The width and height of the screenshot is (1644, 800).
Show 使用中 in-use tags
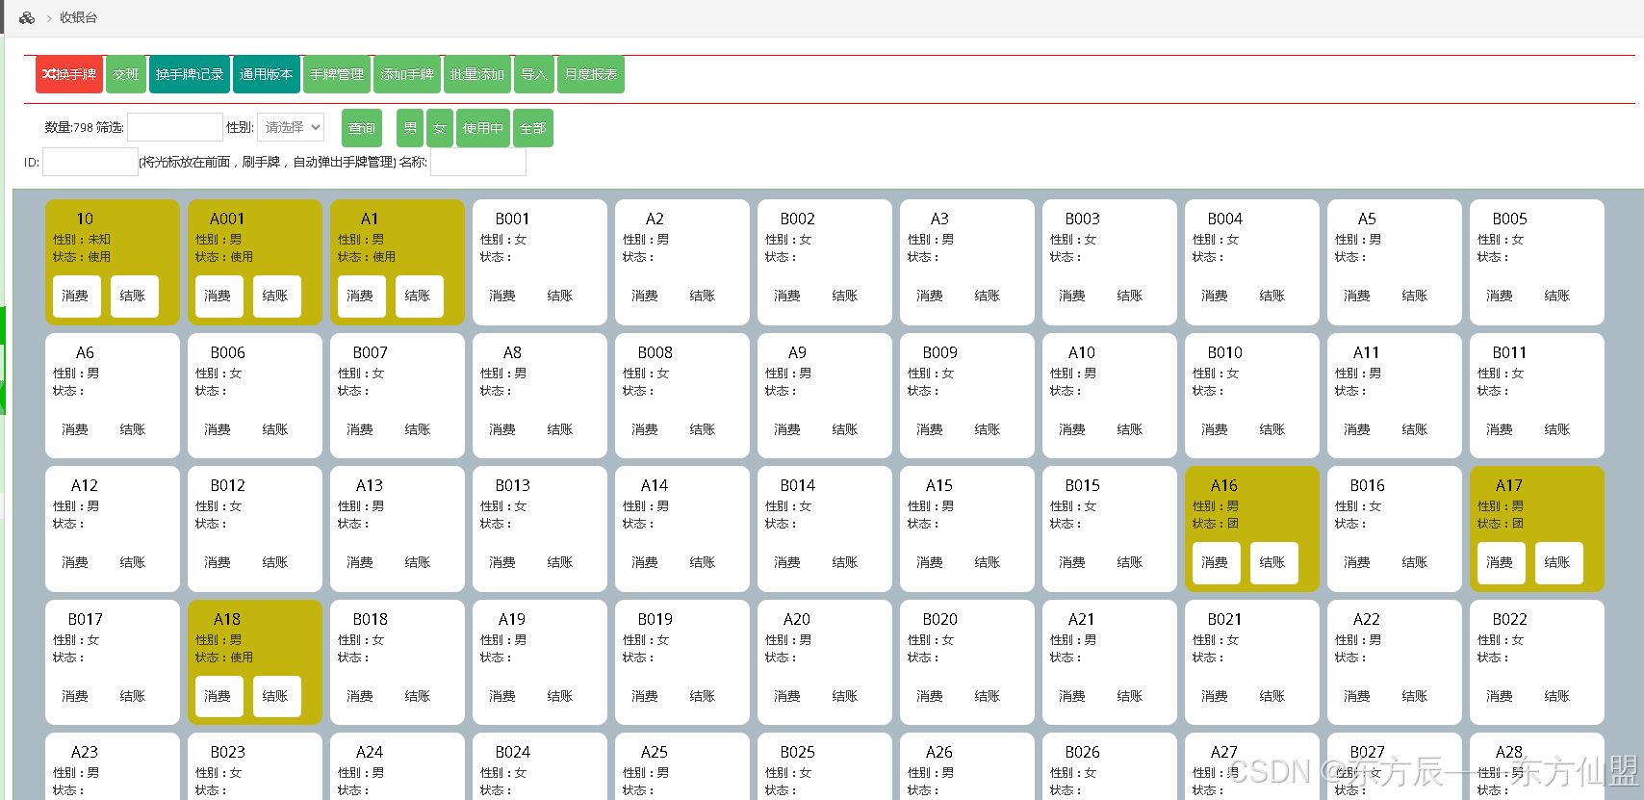tap(483, 128)
